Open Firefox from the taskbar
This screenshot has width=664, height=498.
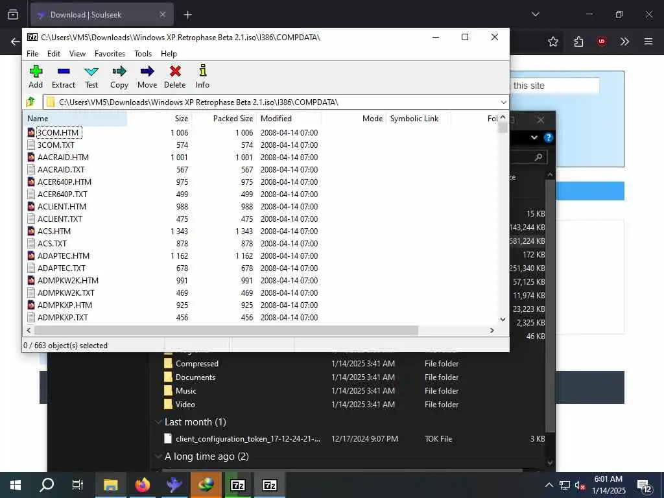[x=143, y=485]
